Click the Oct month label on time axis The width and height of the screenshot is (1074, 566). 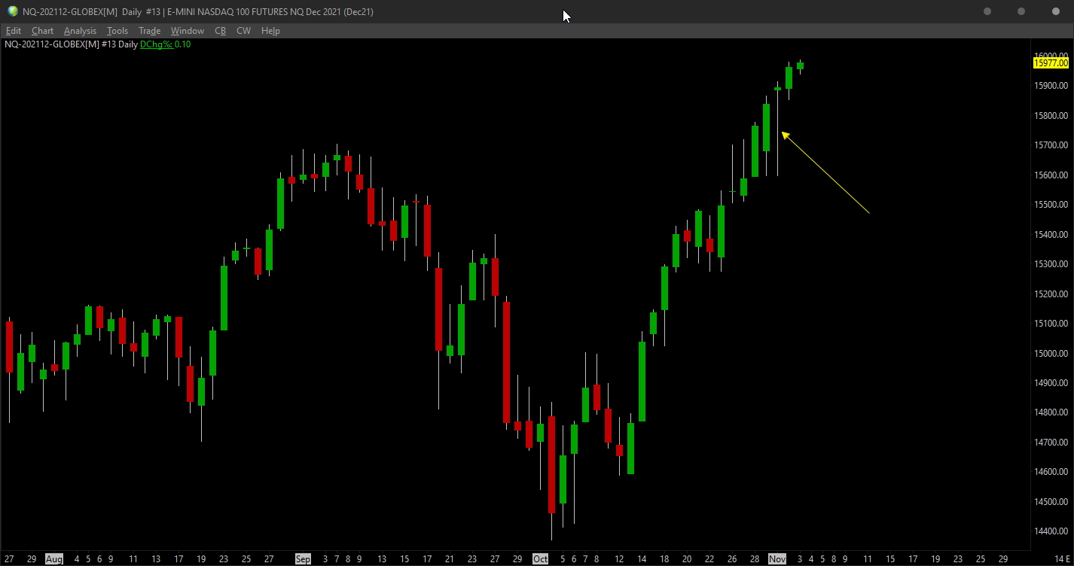tap(540, 559)
